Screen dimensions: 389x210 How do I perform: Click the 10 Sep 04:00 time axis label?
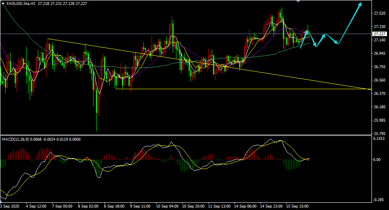(167, 206)
